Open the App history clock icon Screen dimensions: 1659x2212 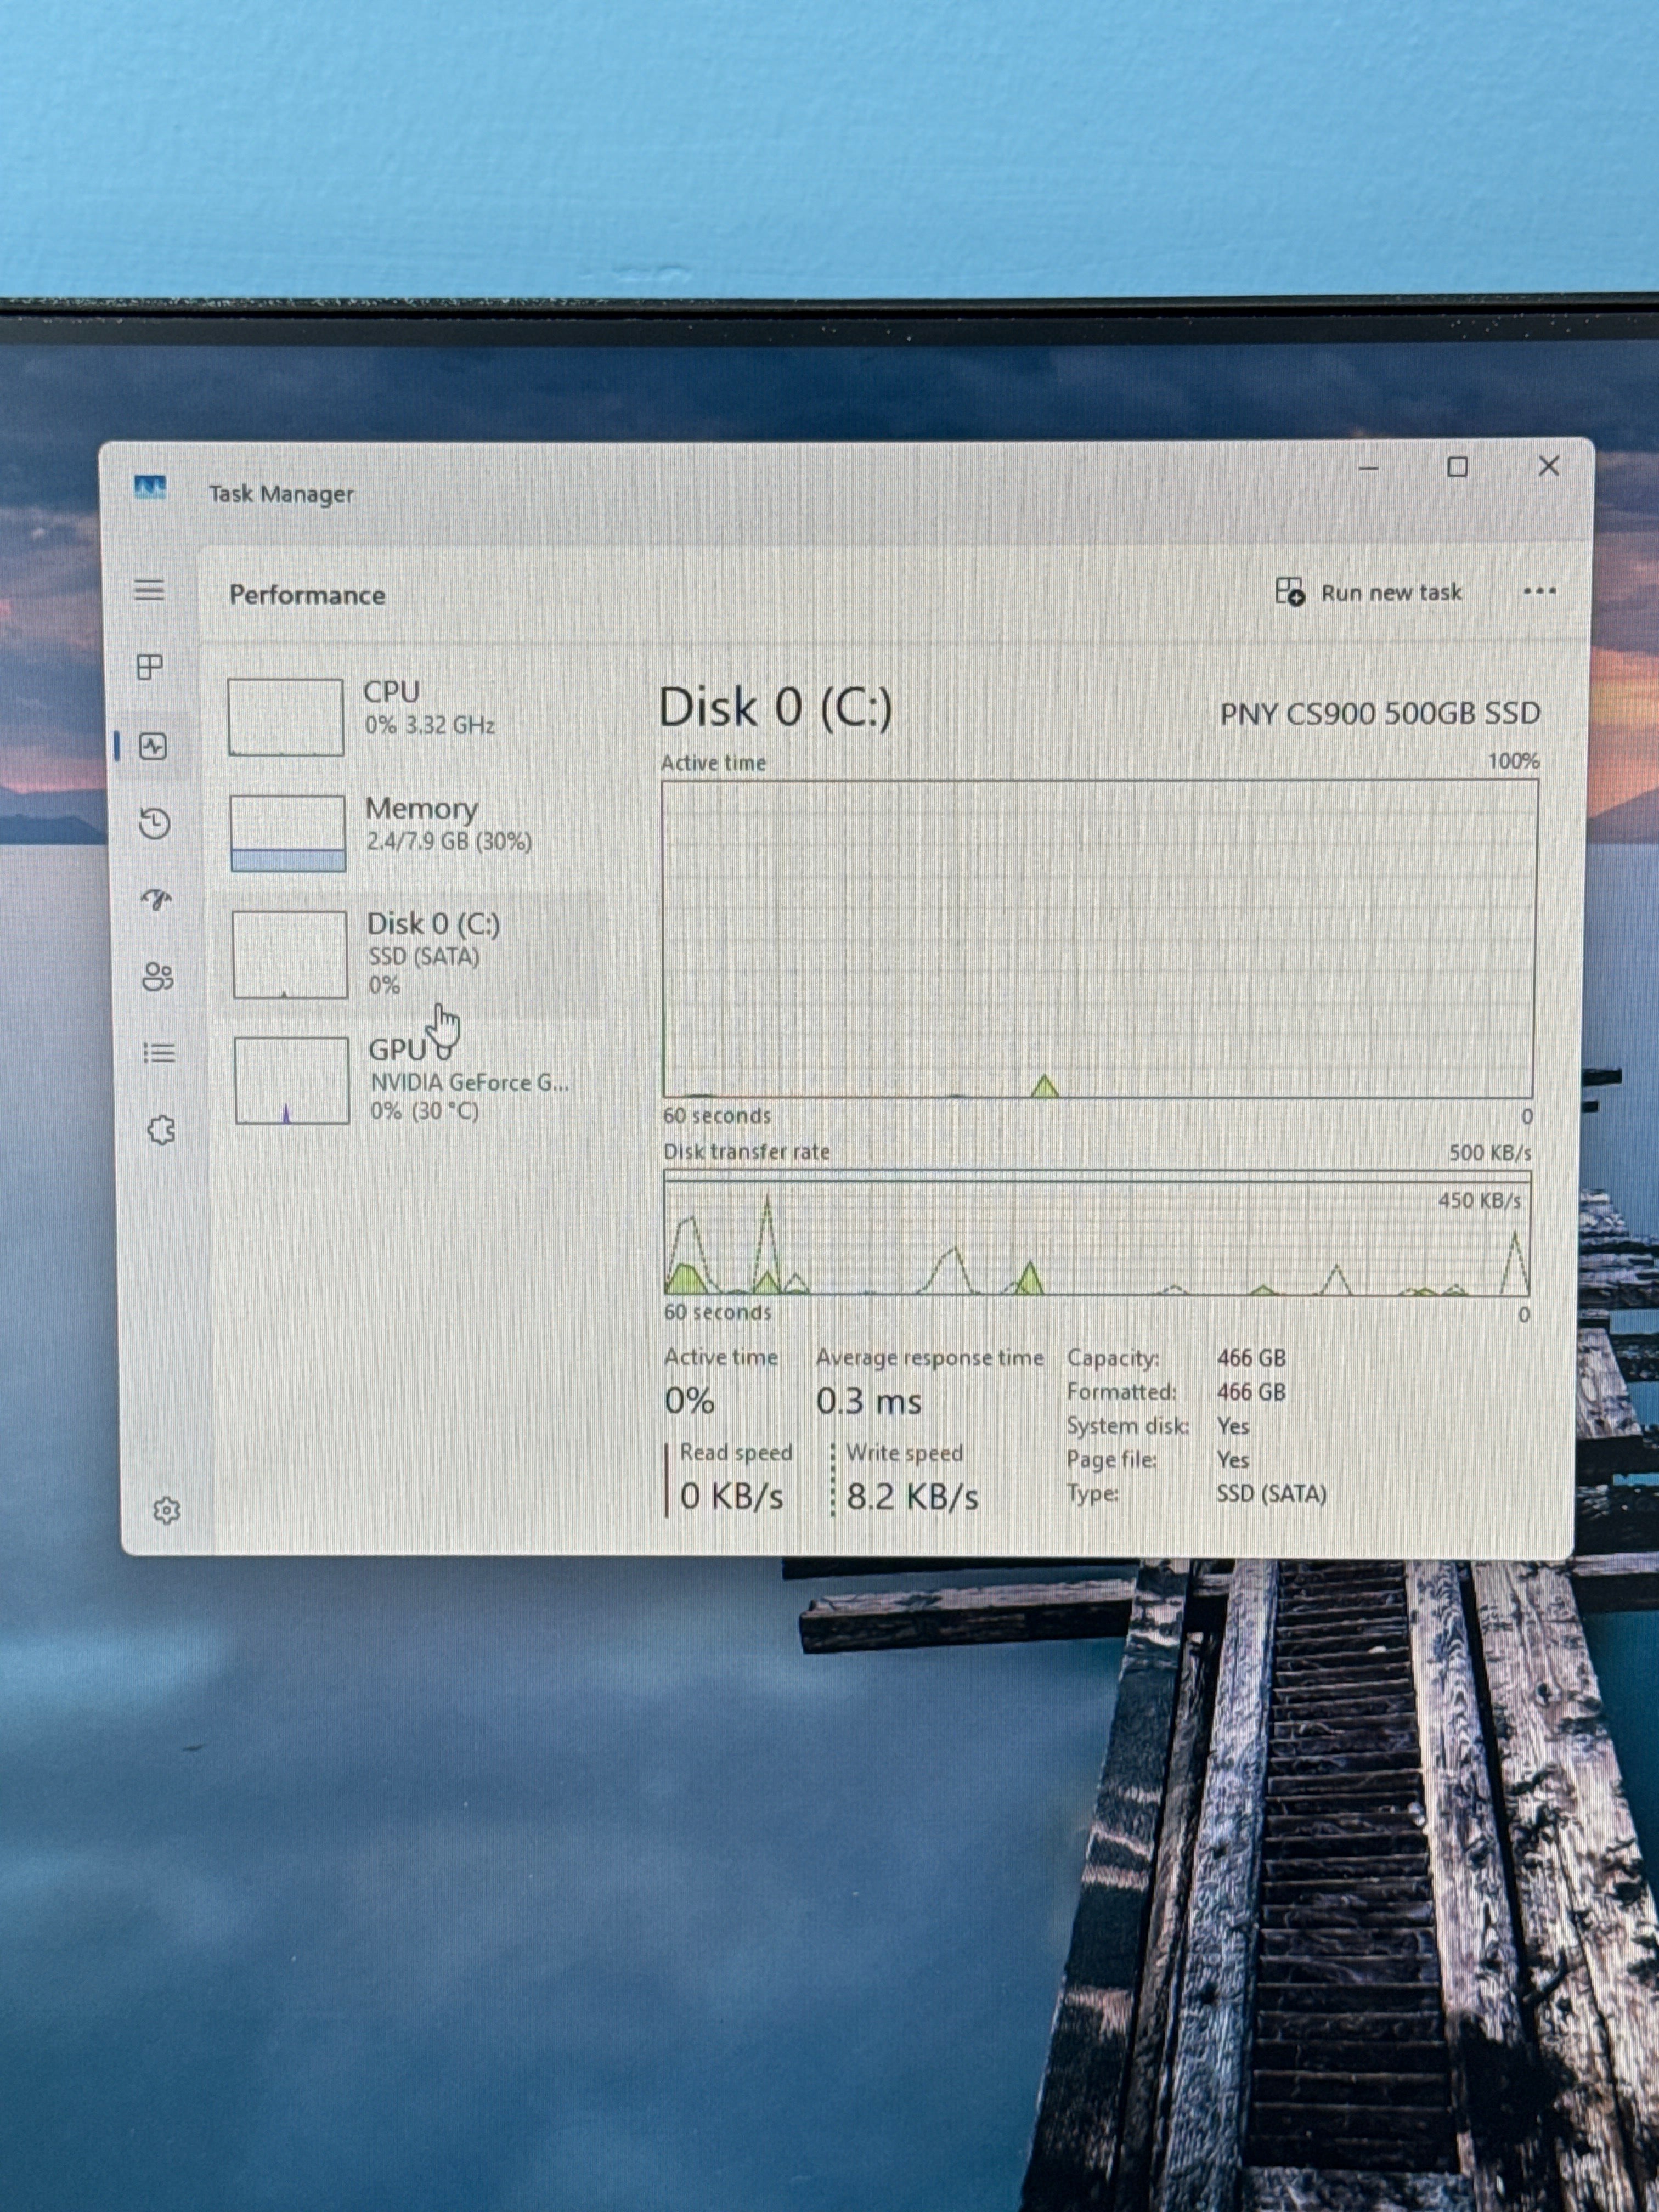pos(154,823)
